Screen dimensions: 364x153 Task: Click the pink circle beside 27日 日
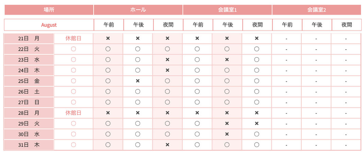[x=73, y=102]
